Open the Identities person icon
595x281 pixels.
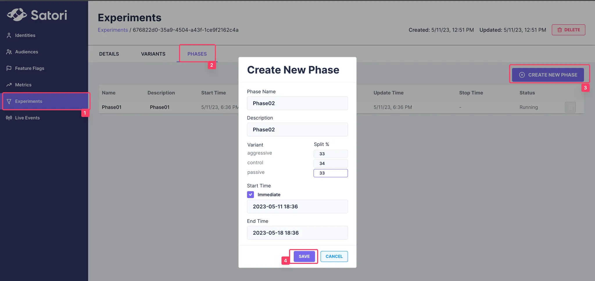[x=9, y=35]
